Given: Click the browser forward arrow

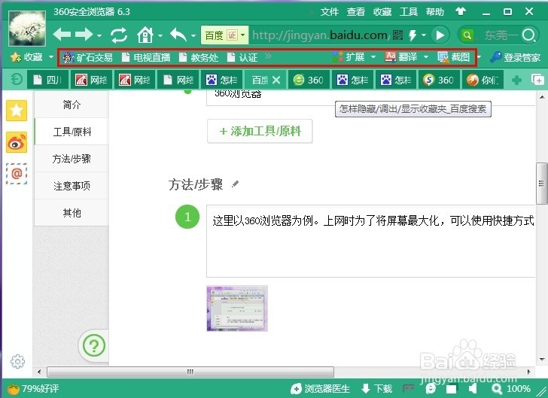Looking at the screenshot, I should coord(84,35).
